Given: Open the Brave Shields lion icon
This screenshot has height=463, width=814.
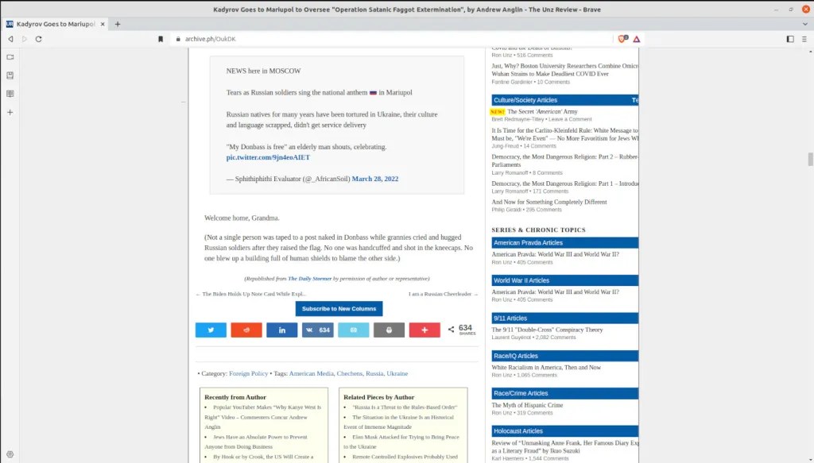Looking at the screenshot, I should coord(622,39).
